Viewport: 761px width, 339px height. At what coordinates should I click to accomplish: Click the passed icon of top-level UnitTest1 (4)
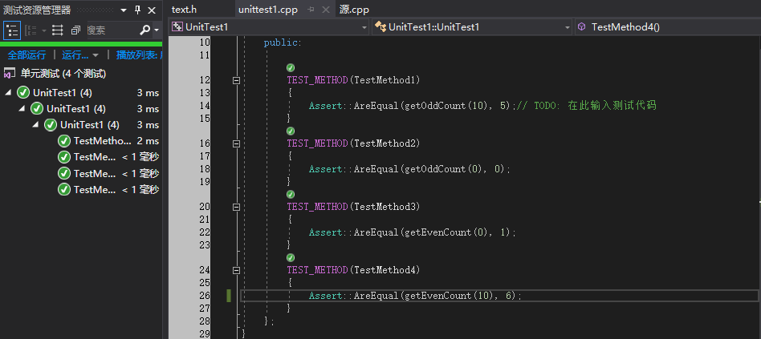tap(22, 92)
